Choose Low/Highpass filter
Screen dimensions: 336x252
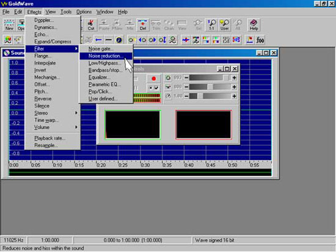tap(106, 63)
